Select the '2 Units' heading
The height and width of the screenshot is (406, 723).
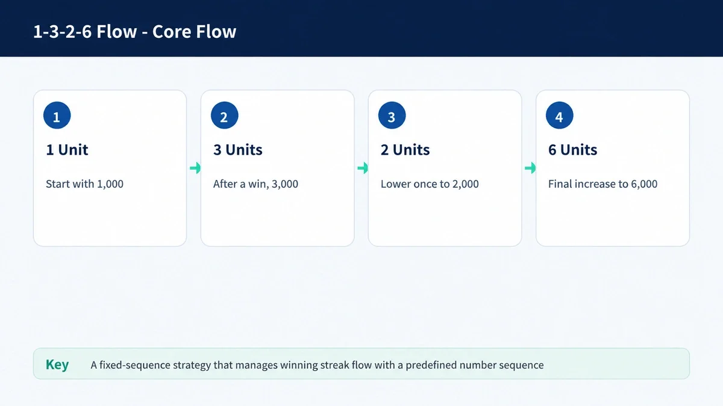click(x=405, y=150)
